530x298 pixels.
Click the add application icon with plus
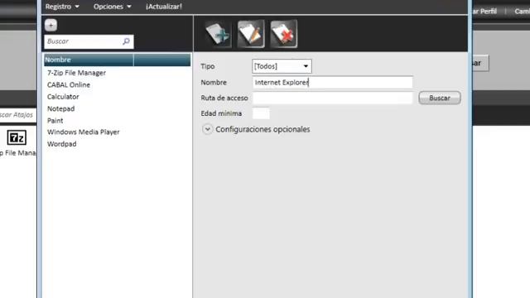click(x=218, y=34)
